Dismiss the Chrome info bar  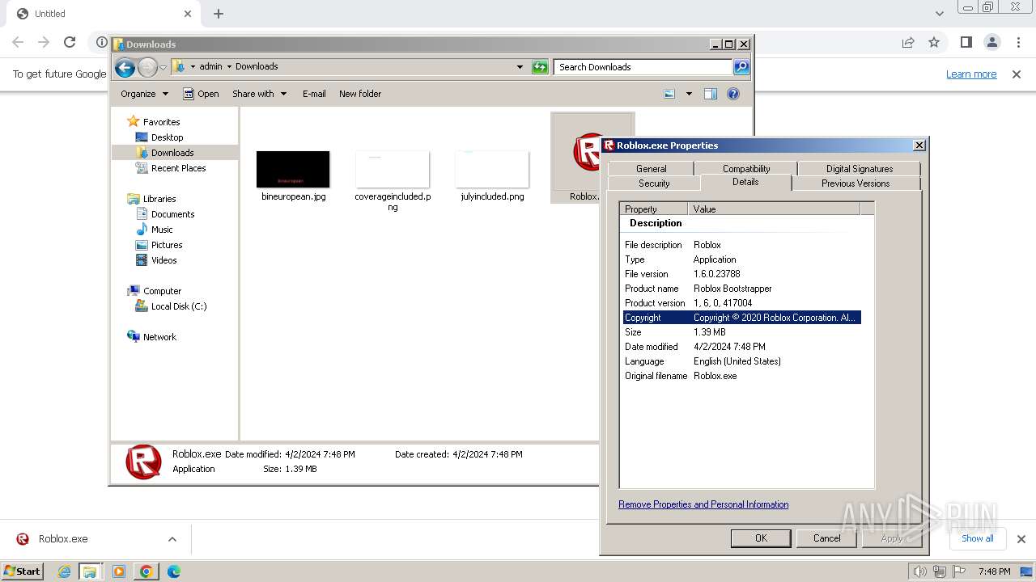1017,74
